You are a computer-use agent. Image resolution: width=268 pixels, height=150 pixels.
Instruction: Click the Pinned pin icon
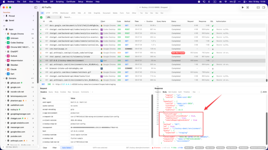(x=6, y=16)
